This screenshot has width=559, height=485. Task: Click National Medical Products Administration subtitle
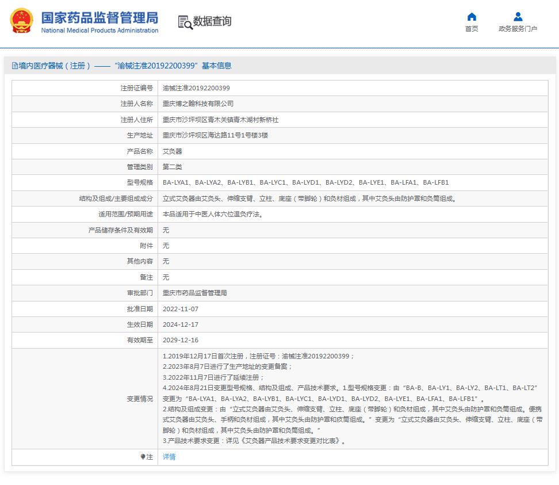tap(99, 30)
